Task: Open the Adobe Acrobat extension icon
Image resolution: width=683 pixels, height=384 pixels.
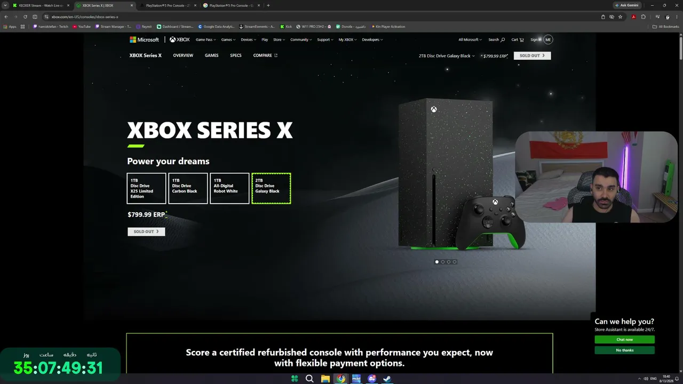Action: tap(633, 17)
